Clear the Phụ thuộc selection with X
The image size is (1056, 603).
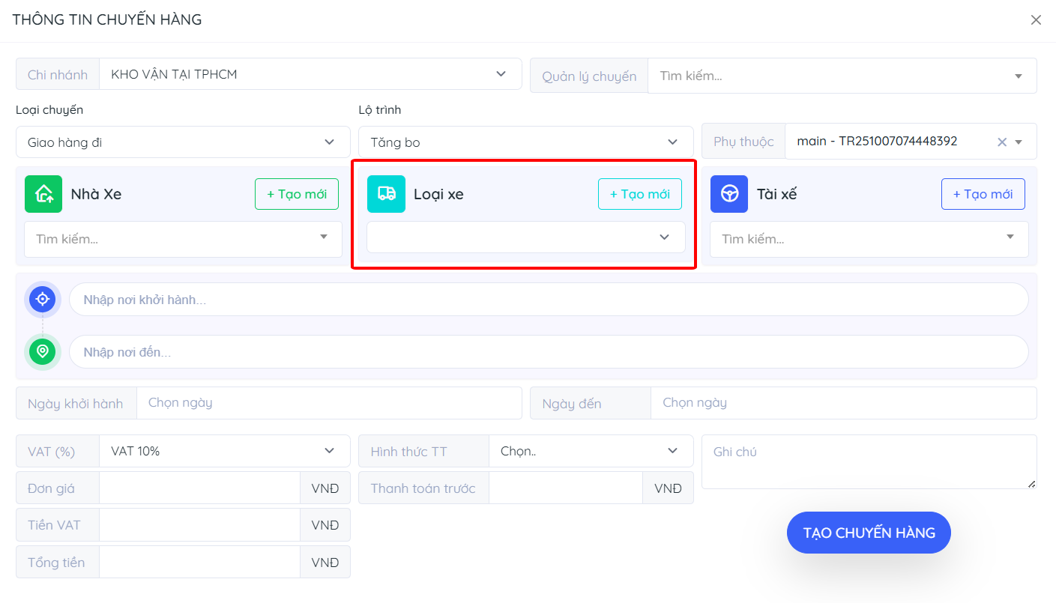1001,142
